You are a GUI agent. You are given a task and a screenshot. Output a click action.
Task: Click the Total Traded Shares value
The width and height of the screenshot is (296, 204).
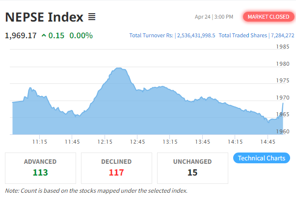283,35
